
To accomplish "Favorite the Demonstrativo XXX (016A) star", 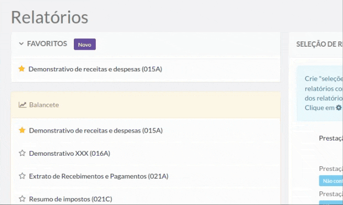I will (22, 153).
